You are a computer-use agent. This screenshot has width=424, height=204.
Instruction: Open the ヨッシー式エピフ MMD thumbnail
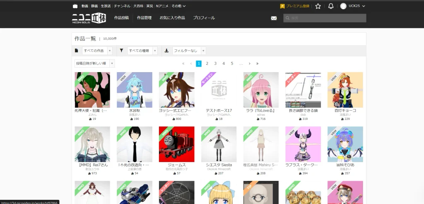coord(176,90)
